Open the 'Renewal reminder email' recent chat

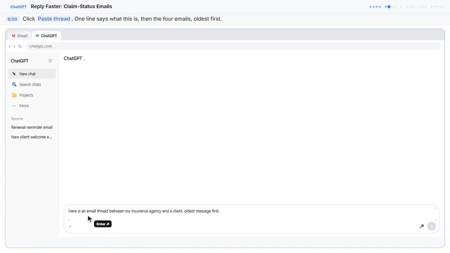point(32,127)
